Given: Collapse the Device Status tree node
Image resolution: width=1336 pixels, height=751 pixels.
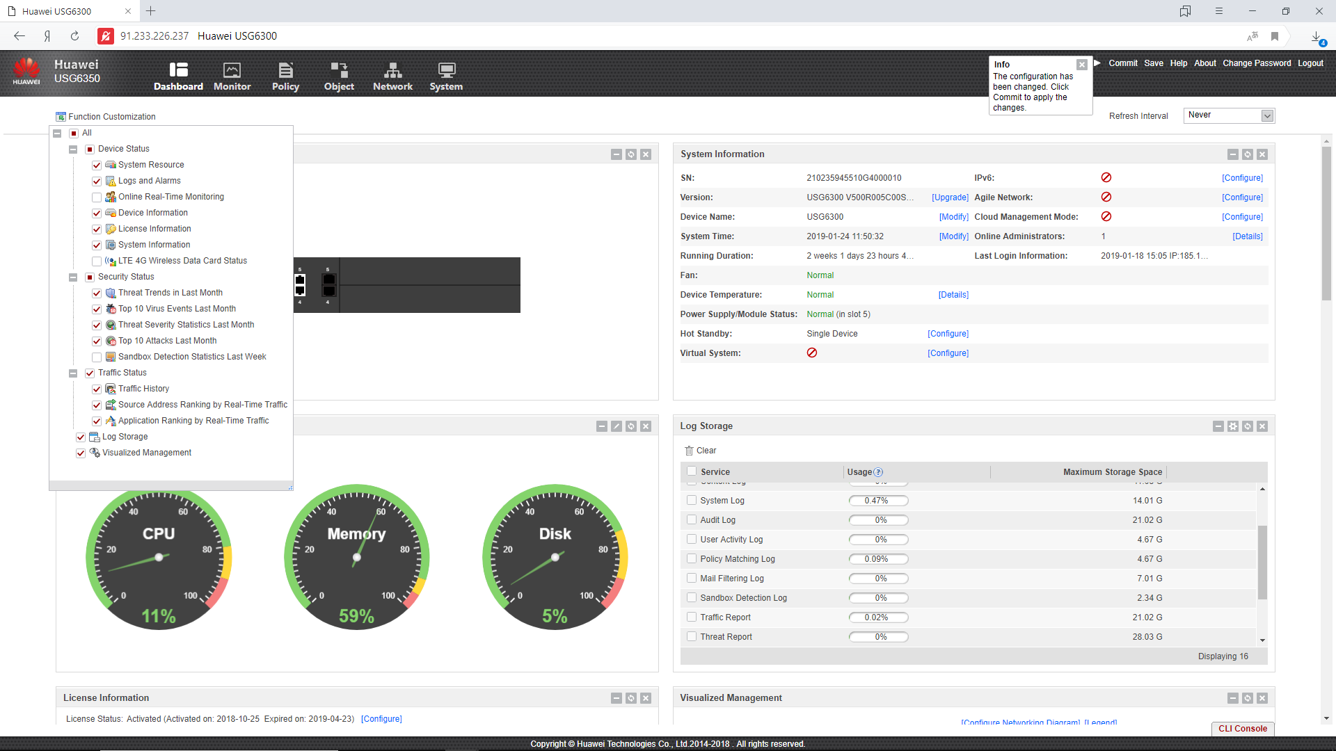Looking at the screenshot, I should (x=73, y=150).
